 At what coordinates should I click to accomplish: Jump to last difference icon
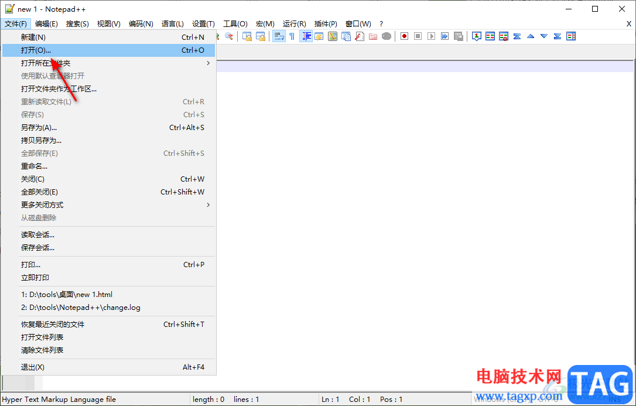(558, 36)
